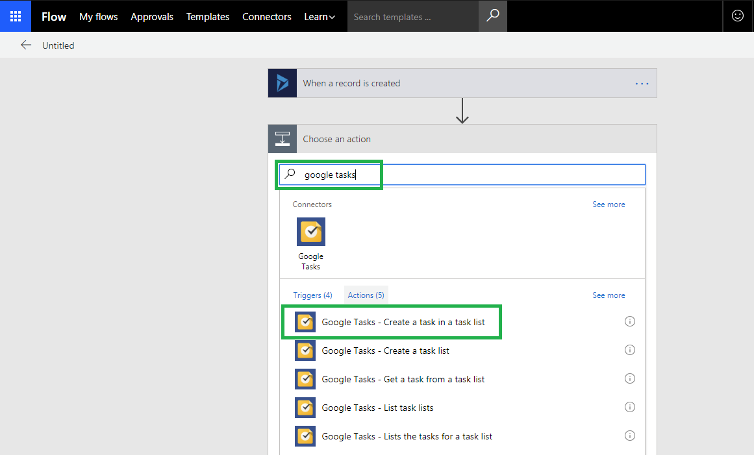754x455 pixels.
Task: Click See more next to Actions tab
Action: (609, 295)
